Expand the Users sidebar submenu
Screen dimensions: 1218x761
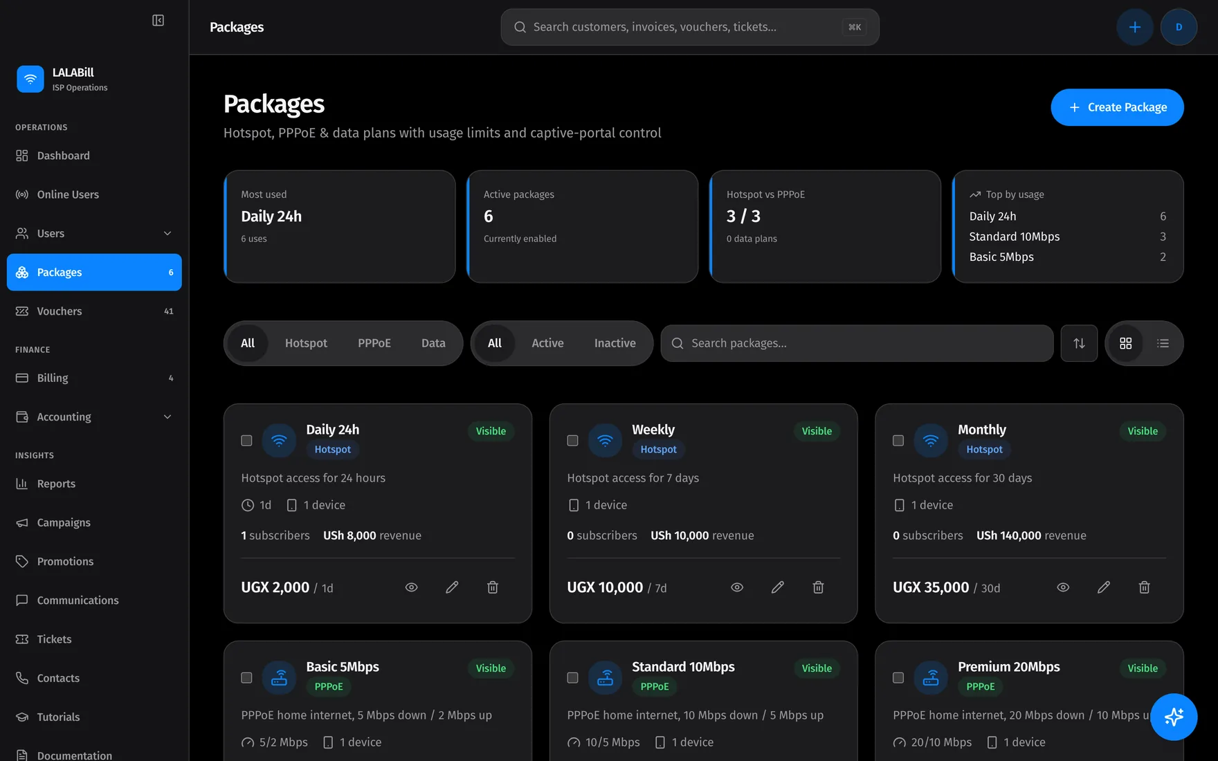tap(94, 233)
